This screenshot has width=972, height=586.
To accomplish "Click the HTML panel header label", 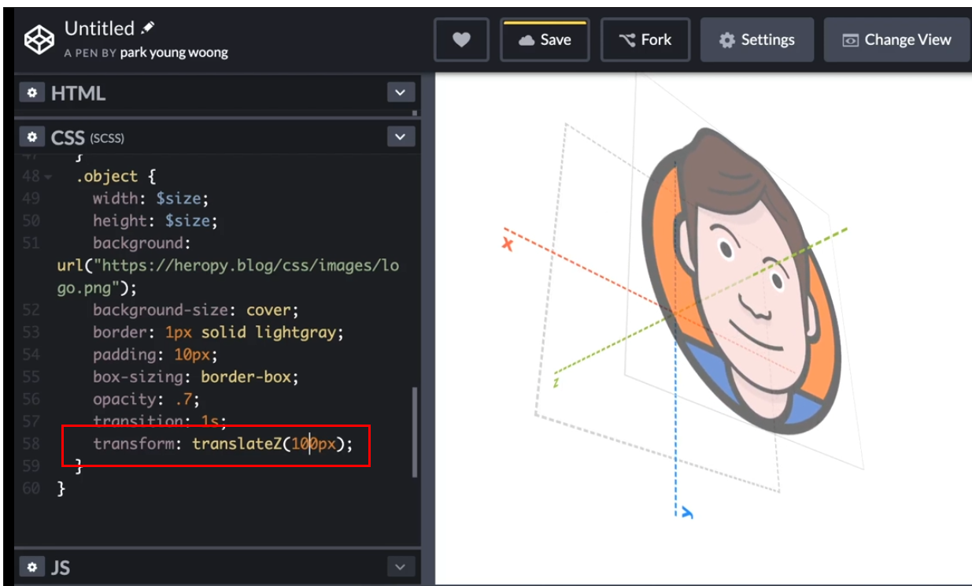I will tap(78, 93).
